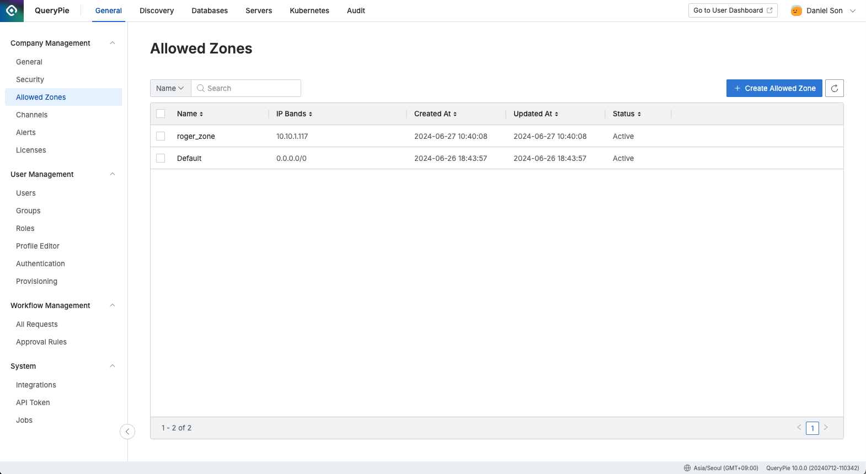Click the Name column sort icon
Viewport: 866px width, 474px height.
pos(201,114)
